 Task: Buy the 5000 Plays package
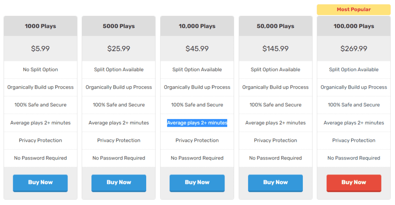point(119,183)
